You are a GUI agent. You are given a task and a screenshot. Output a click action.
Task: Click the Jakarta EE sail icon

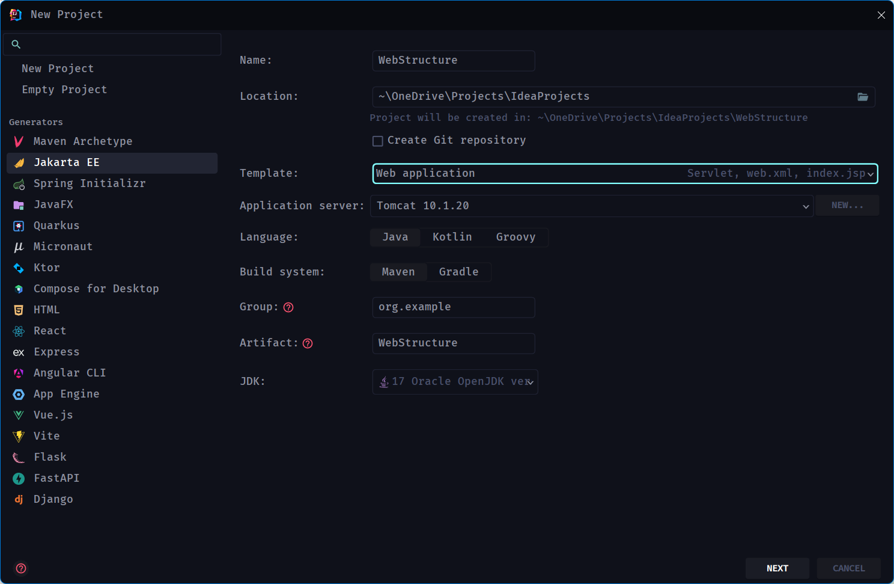(19, 162)
